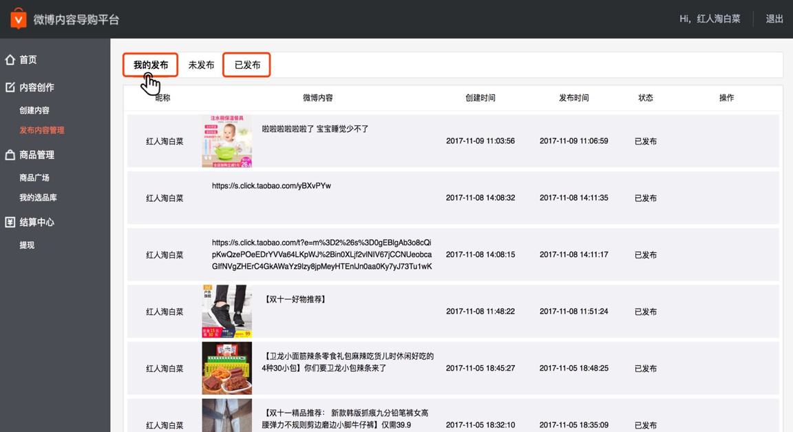This screenshot has height=432, width=793.
Task: Click publish time 2017-11-05 18:35:09
Action: 573,424
